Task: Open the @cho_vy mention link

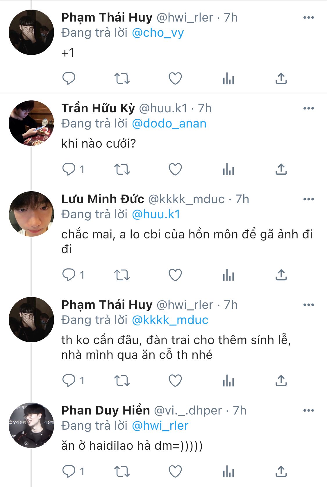Action: 158,33
